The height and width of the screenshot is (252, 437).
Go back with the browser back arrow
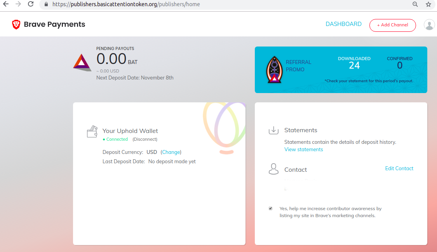(x=5, y=4)
